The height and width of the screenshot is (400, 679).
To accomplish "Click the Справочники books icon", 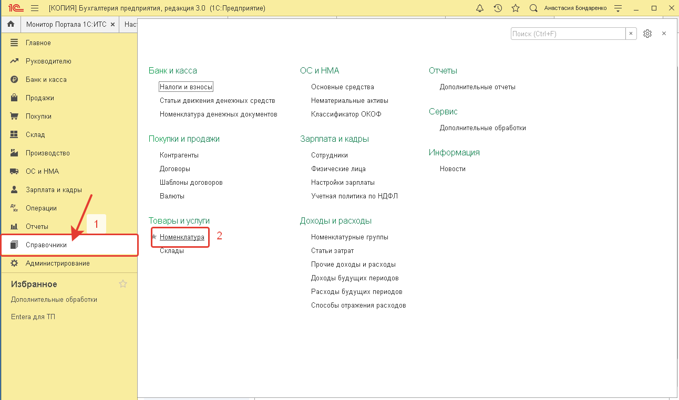I will (x=15, y=245).
